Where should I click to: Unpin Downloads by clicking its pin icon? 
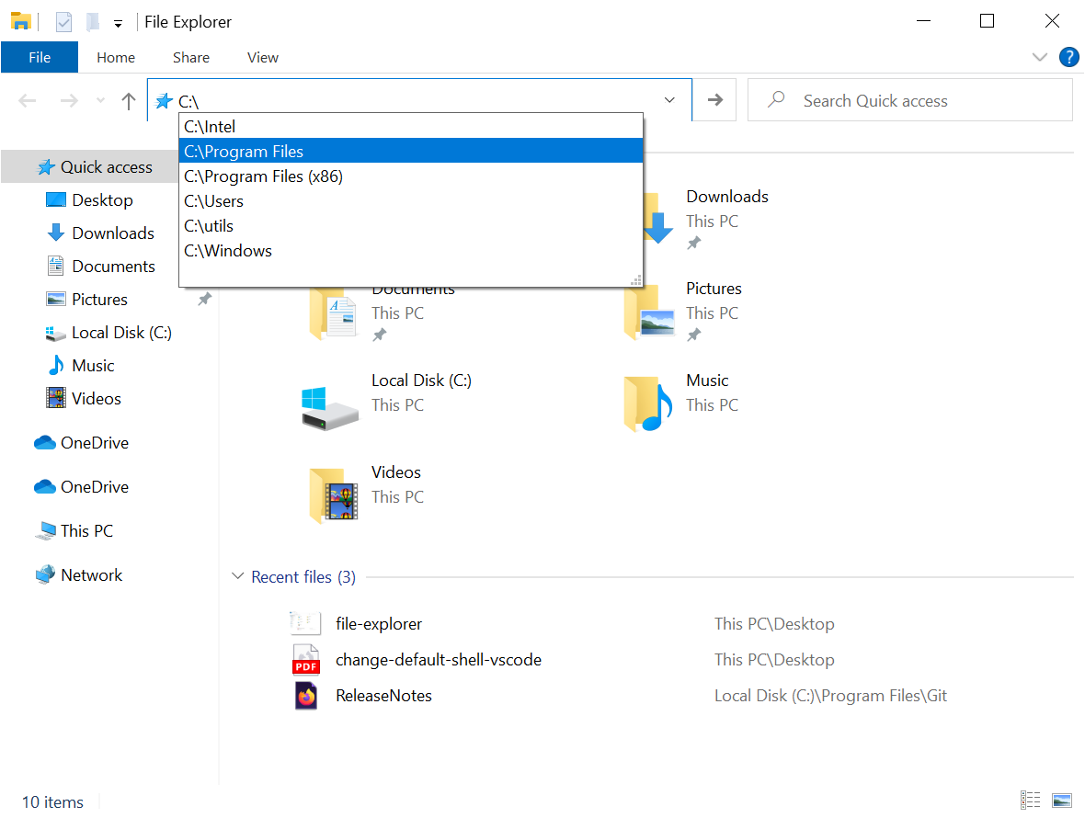pyautogui.click(x=693, y=243)
